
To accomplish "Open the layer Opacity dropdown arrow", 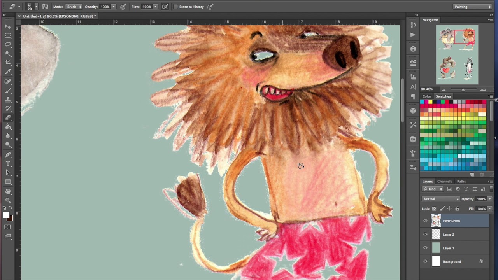I will (x=489, y=199).
